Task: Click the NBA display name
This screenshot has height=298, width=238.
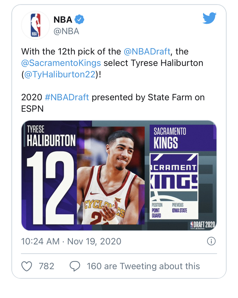Action: (63, 19)
